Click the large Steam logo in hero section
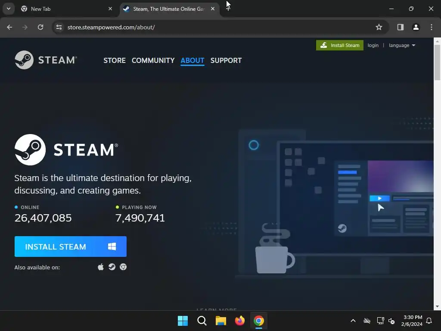The height and width of the screenshot is (331, 441). click(x=66, y=150)
